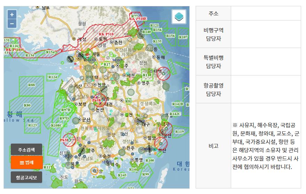Open the map layer switcher
This screenshot has height=194, width=306.
(179, 17)
